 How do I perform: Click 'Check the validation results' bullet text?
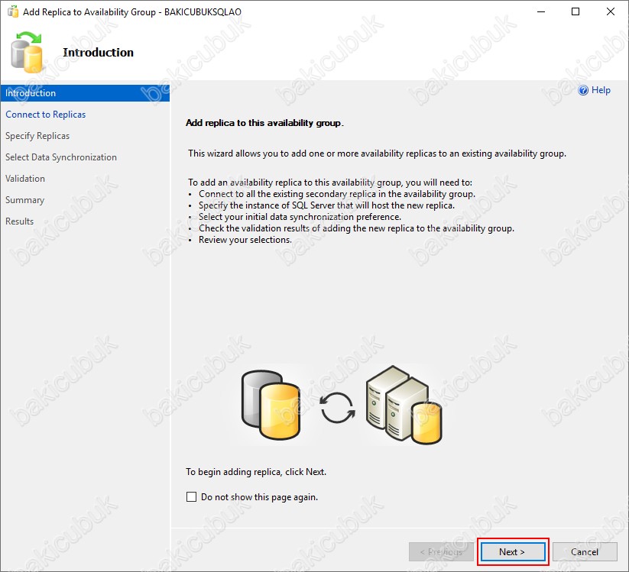pos(356,228)
